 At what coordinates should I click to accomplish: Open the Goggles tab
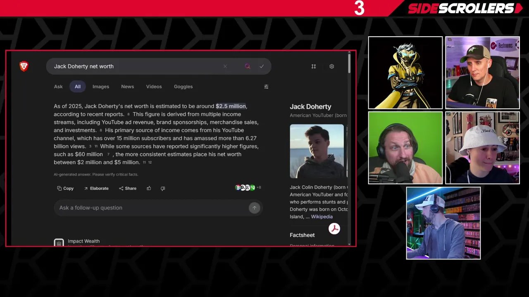pos(183,87)
